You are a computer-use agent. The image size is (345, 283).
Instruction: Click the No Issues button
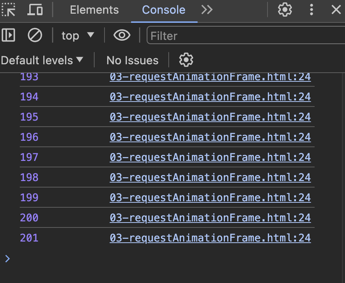(x=132, y=60)
